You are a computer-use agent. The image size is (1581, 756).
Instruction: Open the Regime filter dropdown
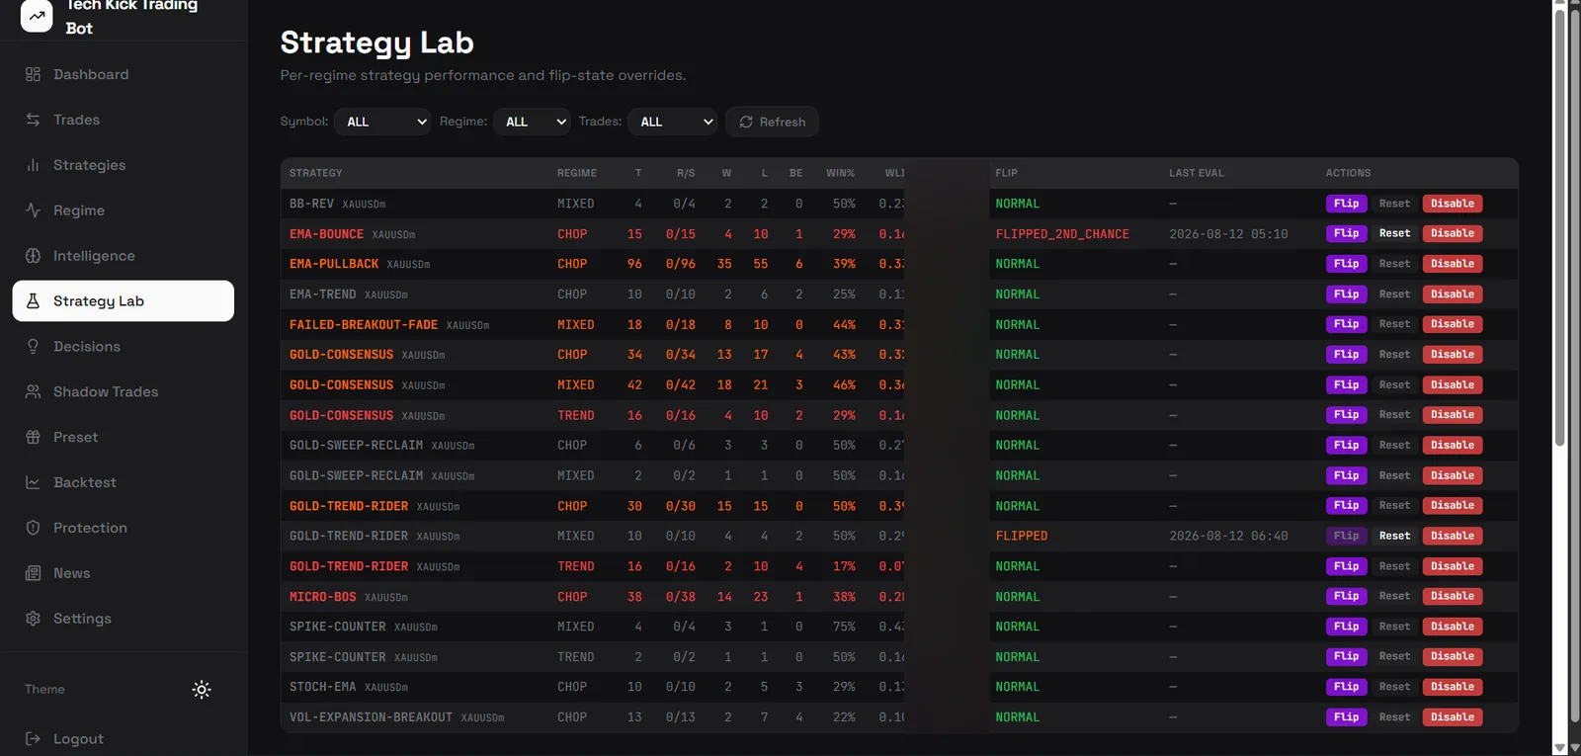click(533, 122)
